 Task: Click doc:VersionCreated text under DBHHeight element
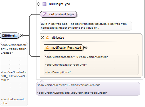14,49
